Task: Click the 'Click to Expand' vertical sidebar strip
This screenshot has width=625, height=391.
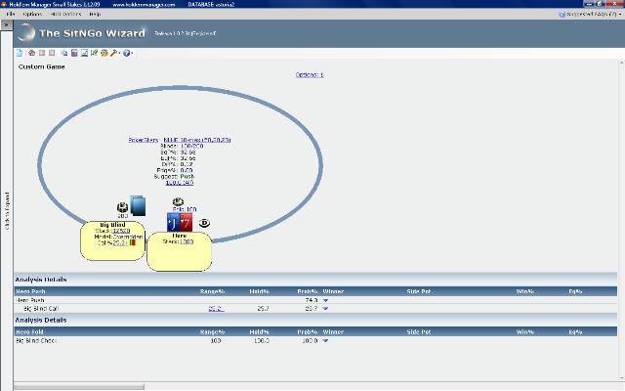Action: pyautogui.click(x=7, y=211)
